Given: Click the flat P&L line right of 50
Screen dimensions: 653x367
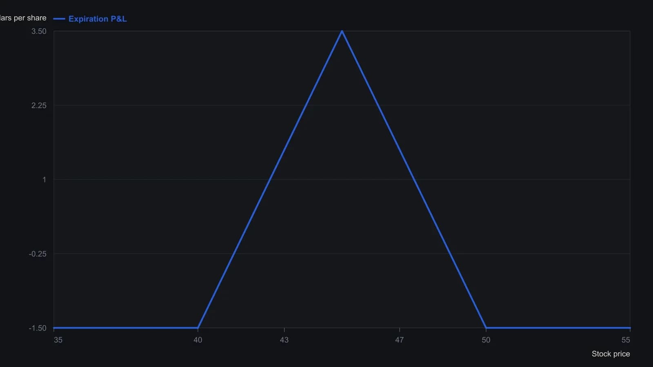Looking at the screenshot, I should [x=558, y=327].
